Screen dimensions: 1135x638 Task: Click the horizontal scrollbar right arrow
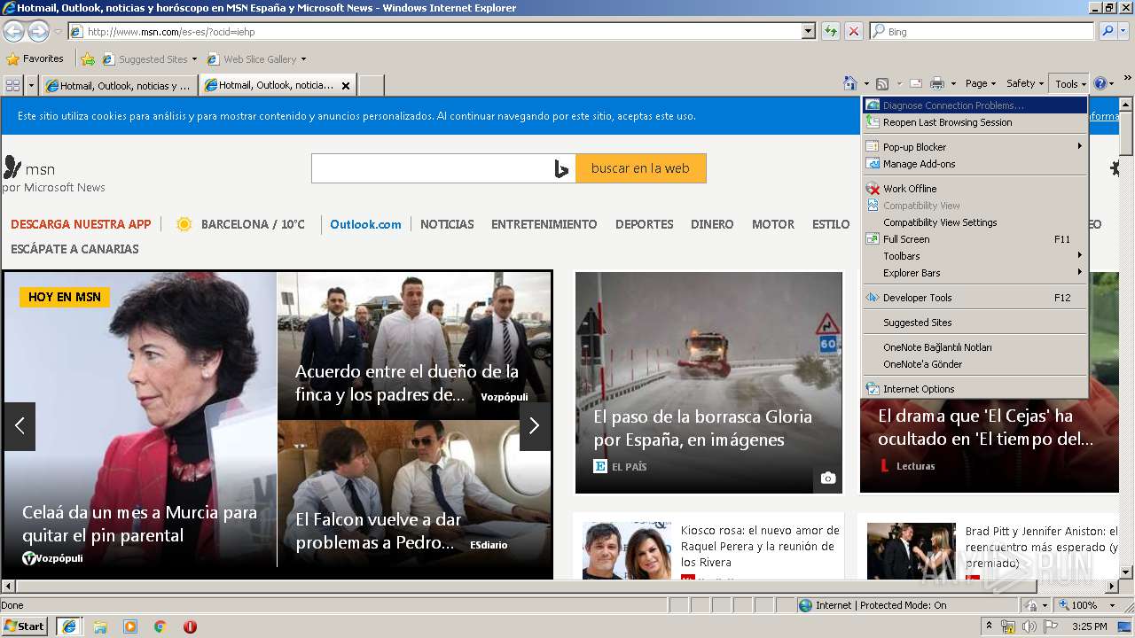pyautogui.click(x=1113, y=586)
